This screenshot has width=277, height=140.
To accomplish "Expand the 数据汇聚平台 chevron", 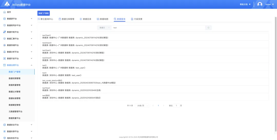I will [x=32, y=38].
